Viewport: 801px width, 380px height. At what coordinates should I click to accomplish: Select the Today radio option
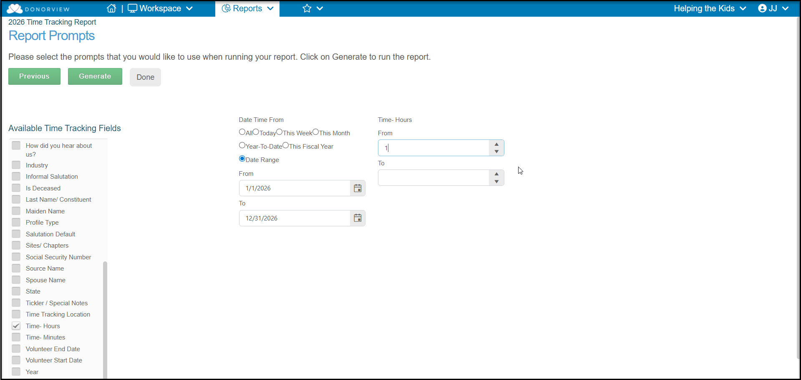pyautogui.click(x=256, y=132)
